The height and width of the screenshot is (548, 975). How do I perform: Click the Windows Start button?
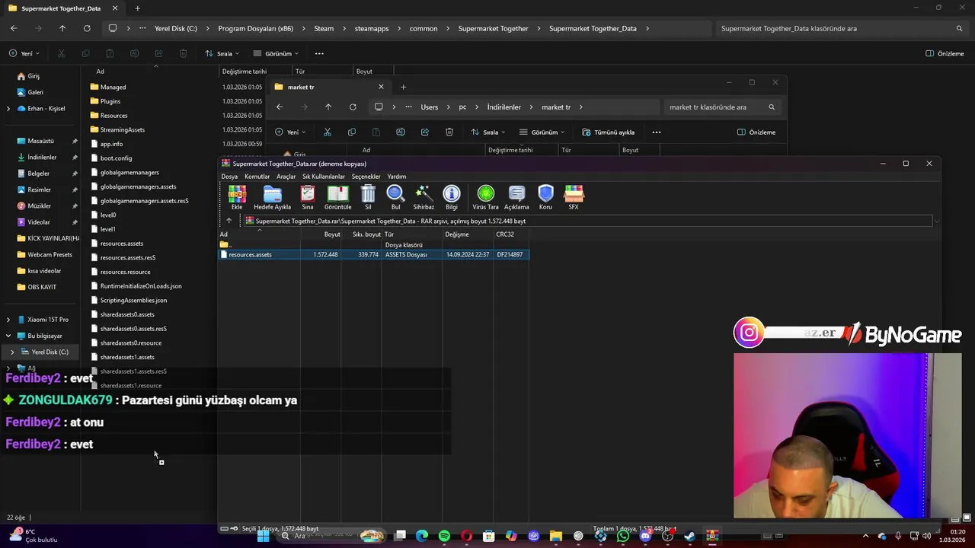(263, 536)
